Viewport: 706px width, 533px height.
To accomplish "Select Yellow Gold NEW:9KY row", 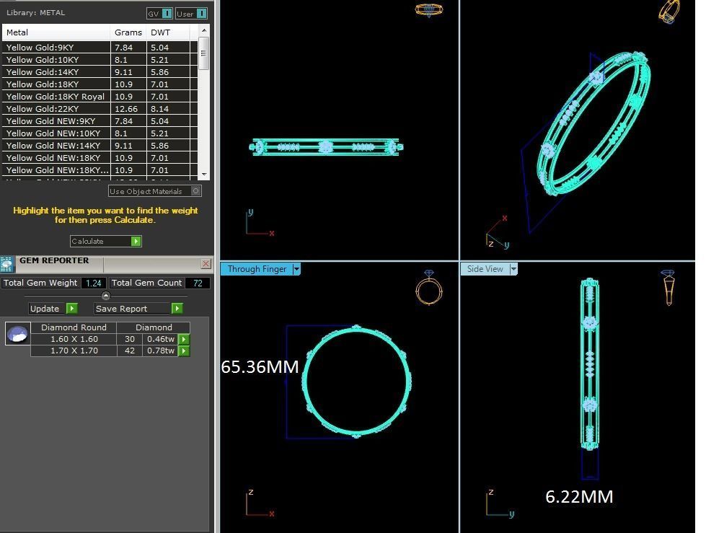I will [x=100, y=121].
